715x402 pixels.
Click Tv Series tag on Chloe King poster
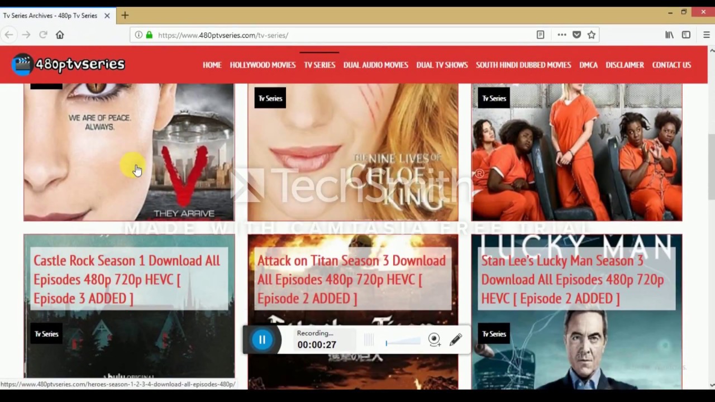click(x=270, y=98)
